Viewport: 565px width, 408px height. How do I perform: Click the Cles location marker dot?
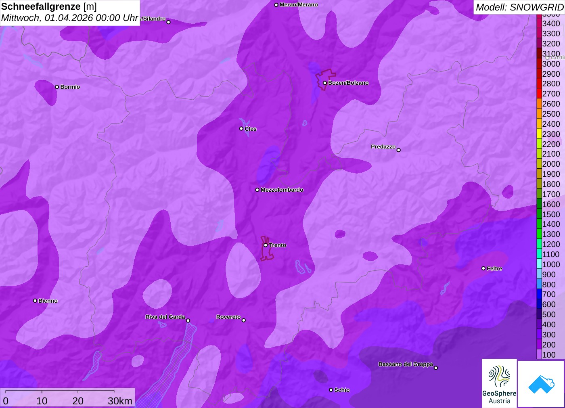pos(241,129)
